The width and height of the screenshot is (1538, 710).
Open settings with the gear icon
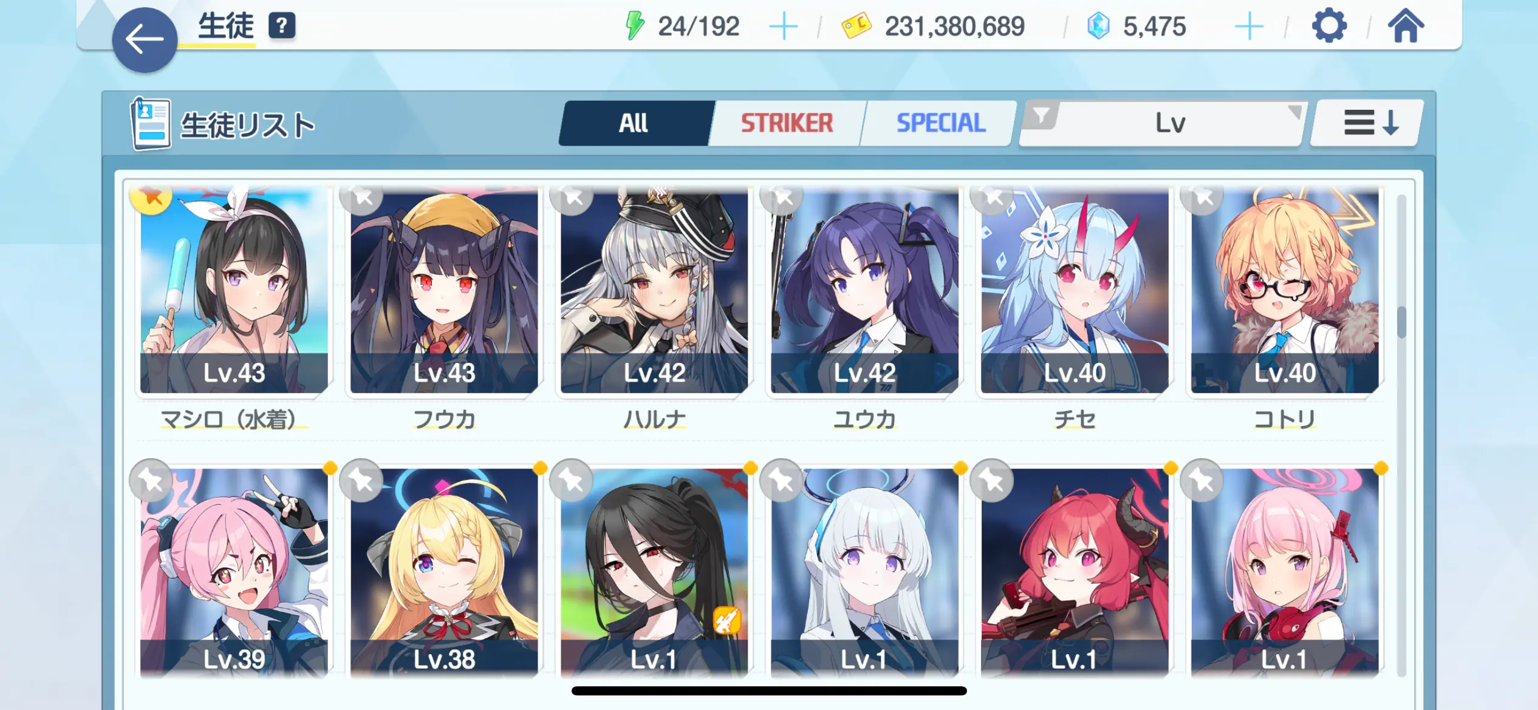coord(1329,26)
